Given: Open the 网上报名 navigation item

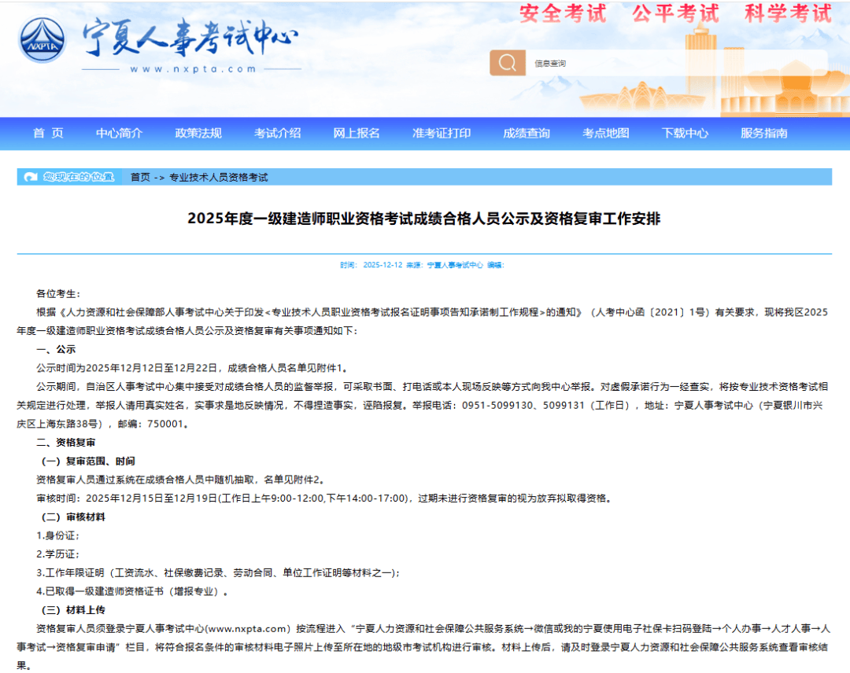Looking at the screenshot, I should click(x=357, y=133).
